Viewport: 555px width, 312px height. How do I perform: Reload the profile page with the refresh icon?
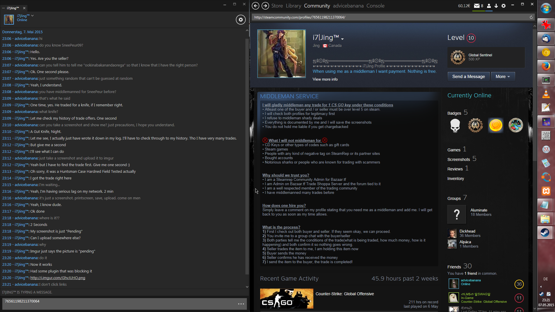tap(531, 17)
